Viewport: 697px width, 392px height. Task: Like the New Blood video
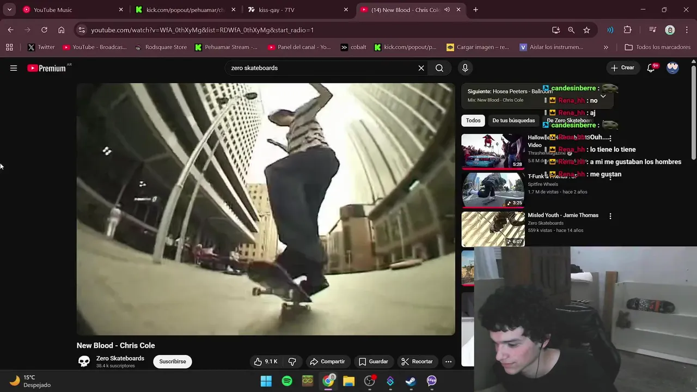coord(266,362)
